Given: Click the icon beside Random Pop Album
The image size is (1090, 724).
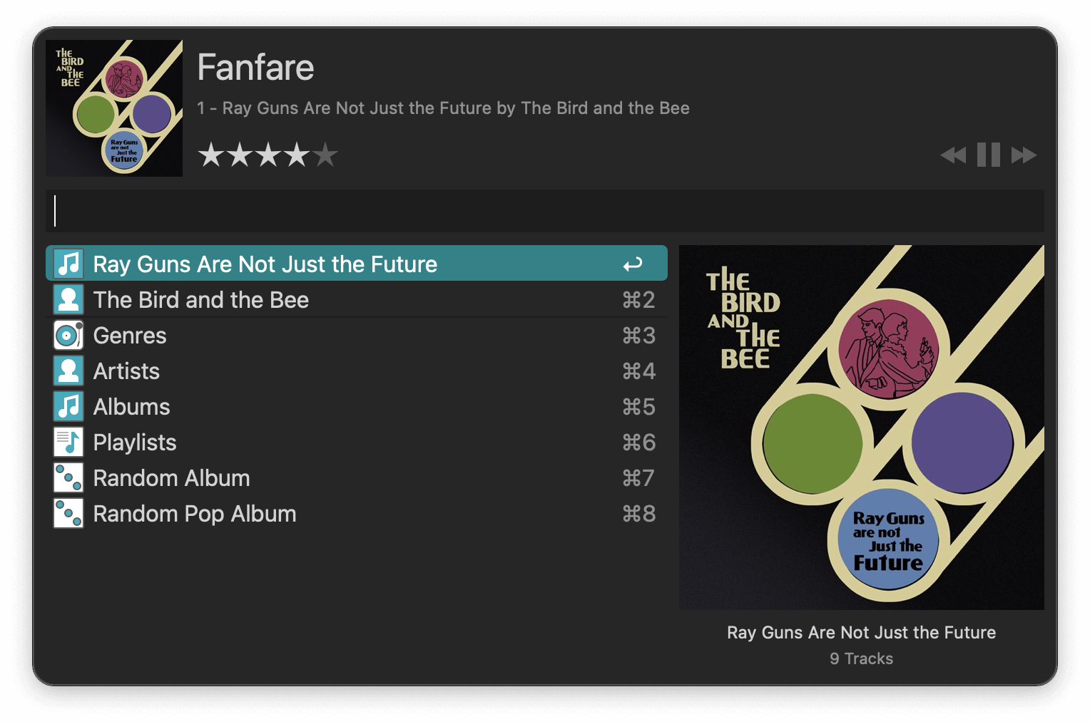Looking at the screenshot, I should pos(68,513).
